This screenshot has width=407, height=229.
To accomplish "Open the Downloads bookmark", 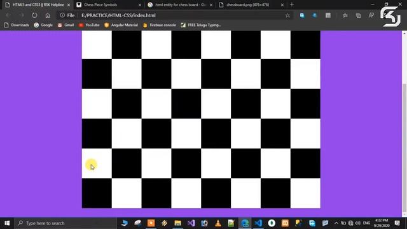I will pyautogui.click(x=17, y=25).
